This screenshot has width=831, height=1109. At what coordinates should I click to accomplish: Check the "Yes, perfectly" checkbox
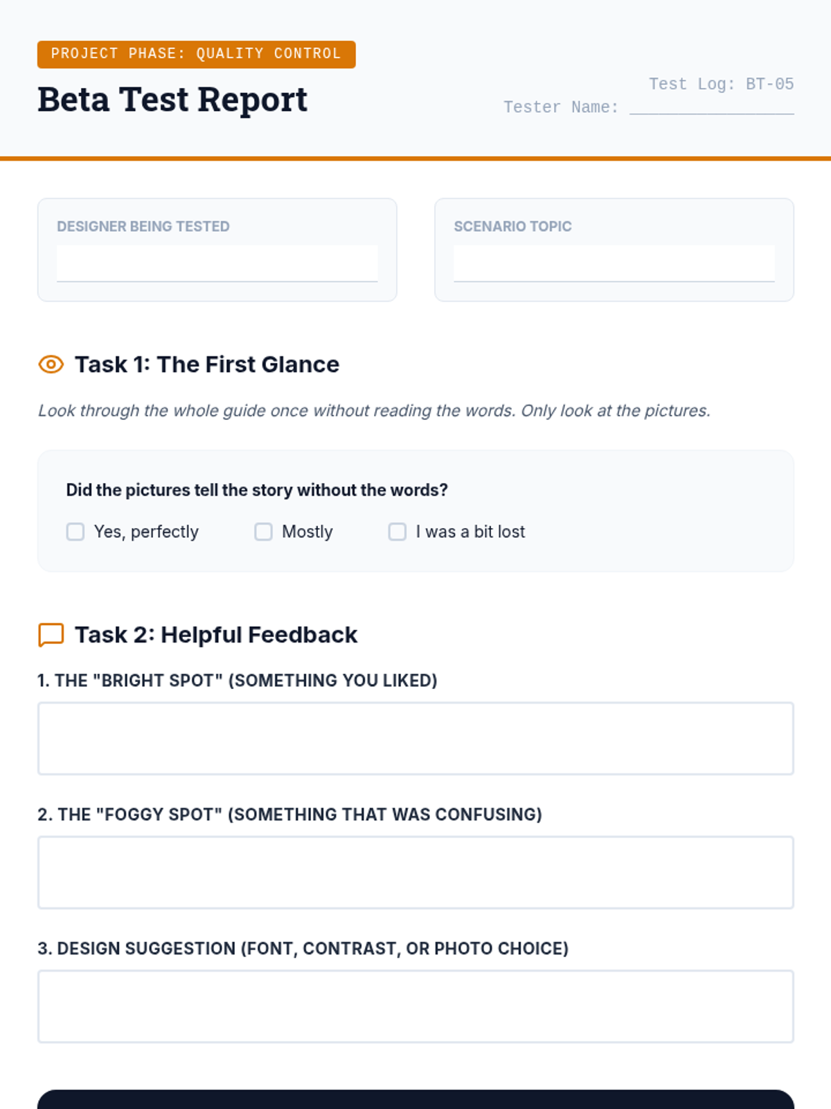tap(75, 532)
